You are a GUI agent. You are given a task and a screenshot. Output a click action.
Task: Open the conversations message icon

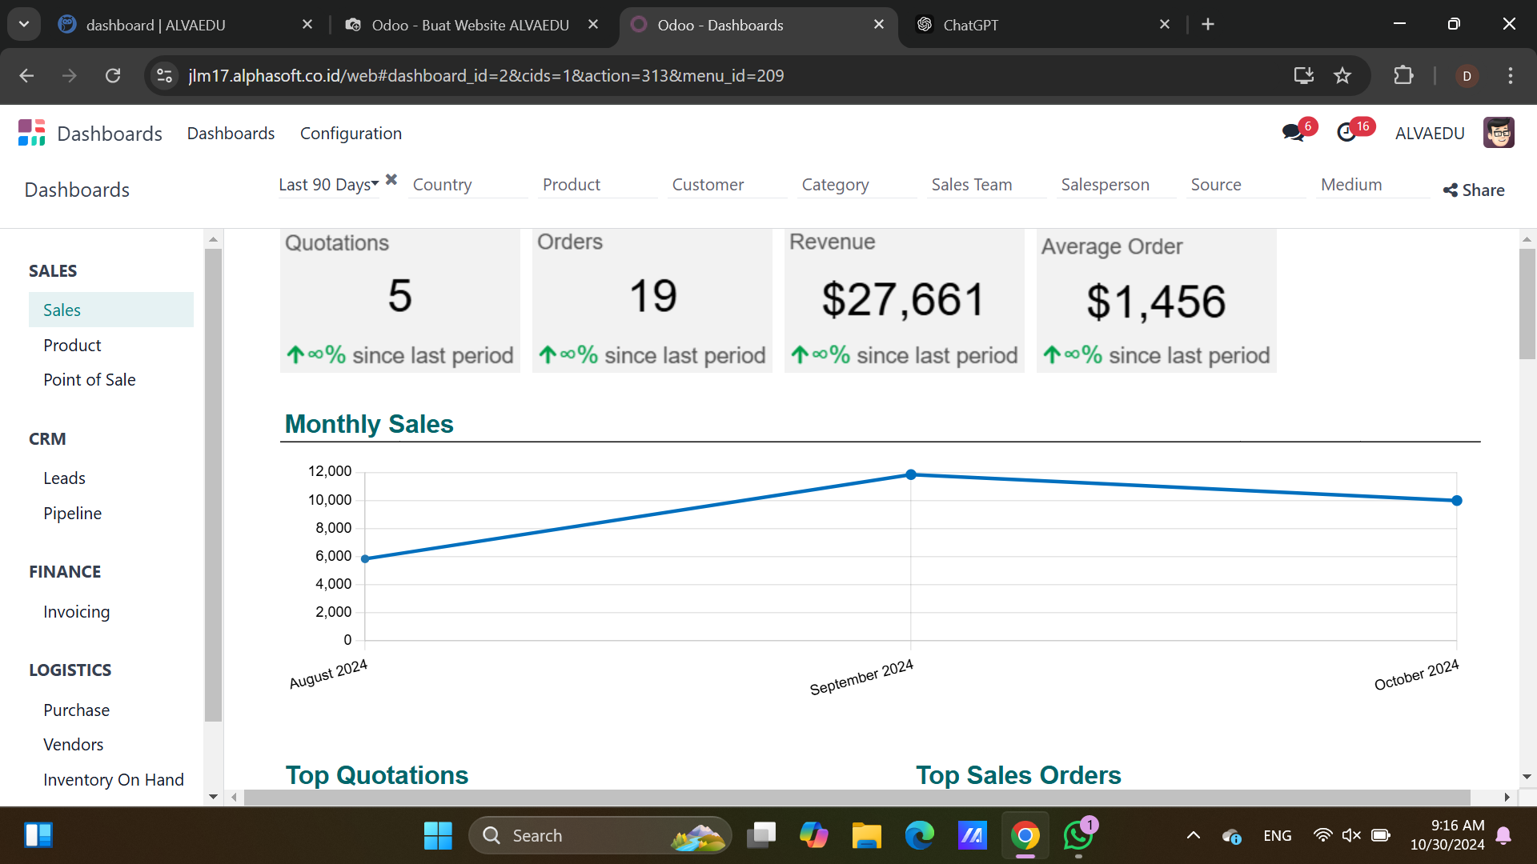click(x=1292, y=133)
